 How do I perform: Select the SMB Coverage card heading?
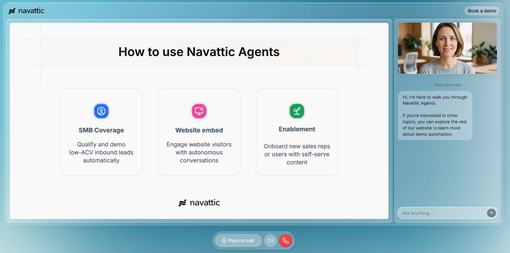(101, 130)
